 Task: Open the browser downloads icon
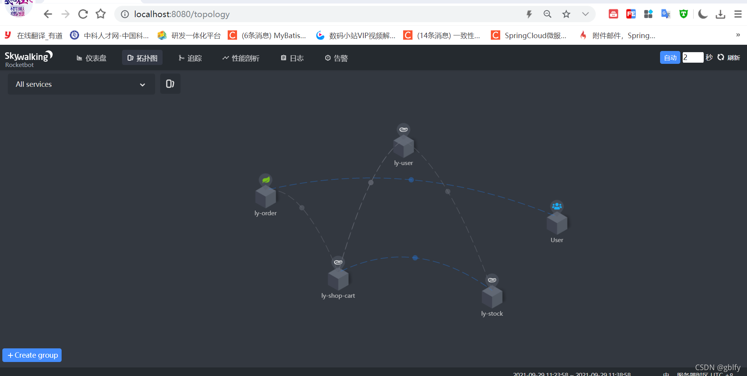(720, 14)
